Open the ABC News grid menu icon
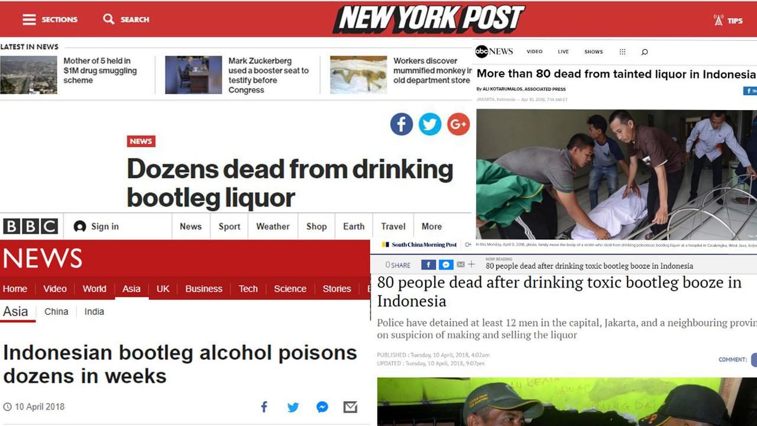757x426 pixels. (x=622, y=51)
